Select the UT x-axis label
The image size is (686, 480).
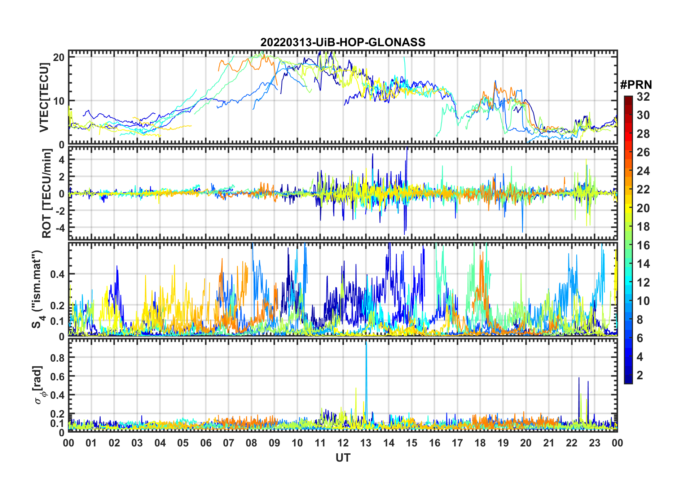click(343, 458)
